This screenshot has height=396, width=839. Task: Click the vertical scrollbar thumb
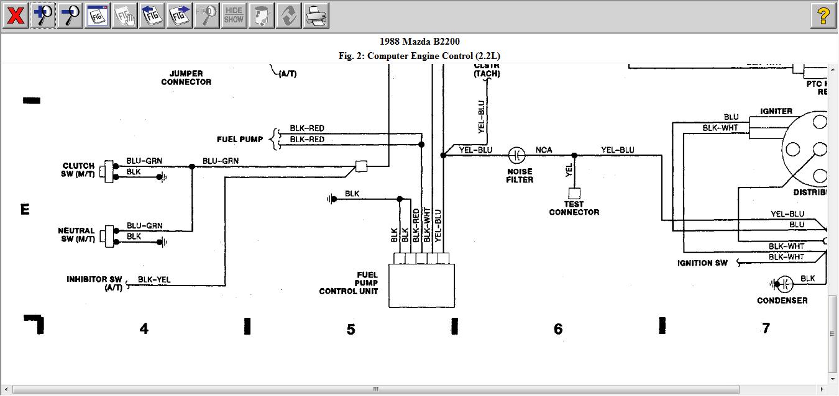[833, 333]
